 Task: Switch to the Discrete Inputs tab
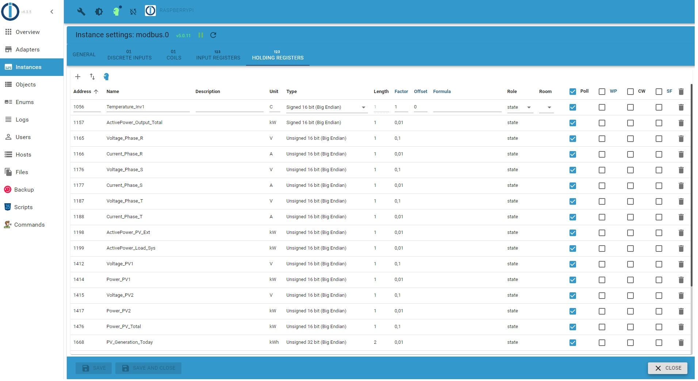(130, 55)
